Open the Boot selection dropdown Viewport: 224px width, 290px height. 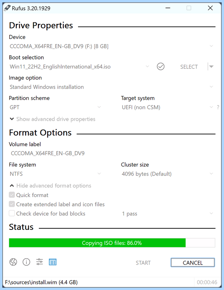tap(80, 67)
